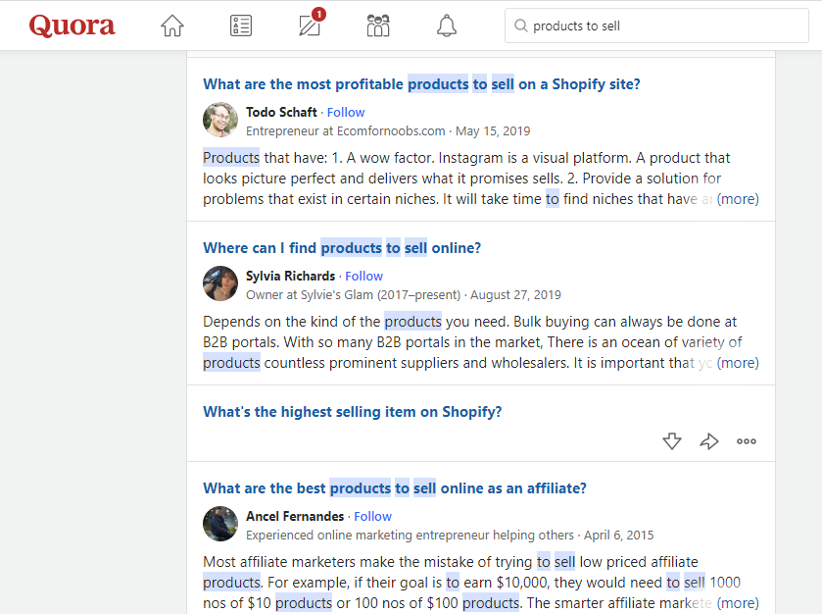The width and height of the screenshot is (822, 614).
Task: Click 'Experienced online marketing entrepreneur helping others' credential
Action: (410, 536)
